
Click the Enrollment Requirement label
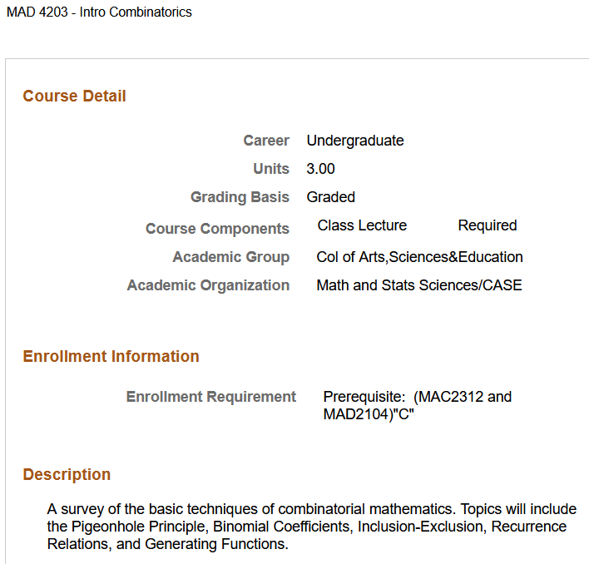click(210, 397)
